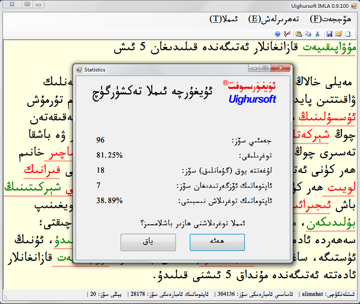Click the main window resize grip
The image size is (360, 304).
6,297
